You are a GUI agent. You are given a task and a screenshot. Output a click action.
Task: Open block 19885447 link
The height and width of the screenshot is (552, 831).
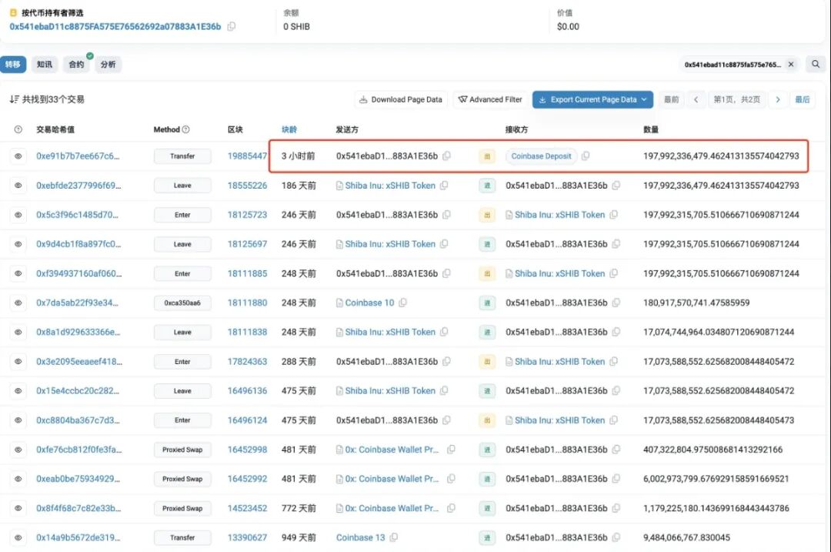point(247,156)
